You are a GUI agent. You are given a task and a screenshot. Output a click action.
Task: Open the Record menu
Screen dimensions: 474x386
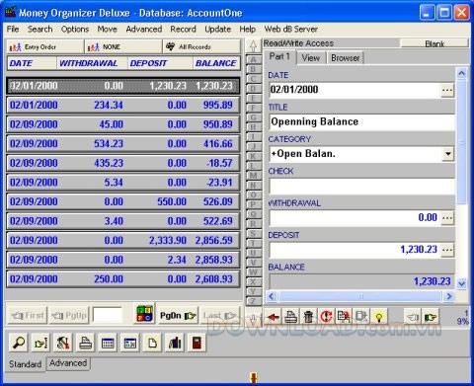coord(183,29)
